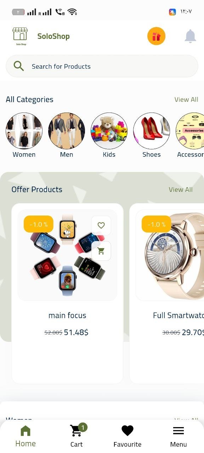View all Offer Products
This screenshot has height=453, width=204.
181,189
